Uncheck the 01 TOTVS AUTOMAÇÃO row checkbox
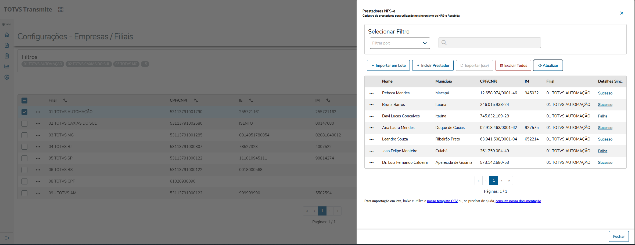Image resolution: width=635 pixels, height=245 pixels. coord(24,112)
